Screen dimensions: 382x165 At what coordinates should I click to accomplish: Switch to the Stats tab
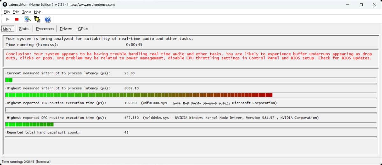[24, 29]
